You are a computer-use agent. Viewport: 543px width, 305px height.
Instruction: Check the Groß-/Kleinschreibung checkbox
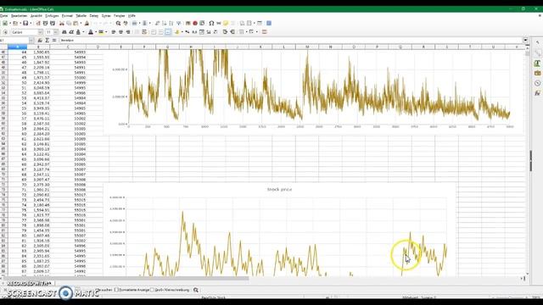(152, 290)
